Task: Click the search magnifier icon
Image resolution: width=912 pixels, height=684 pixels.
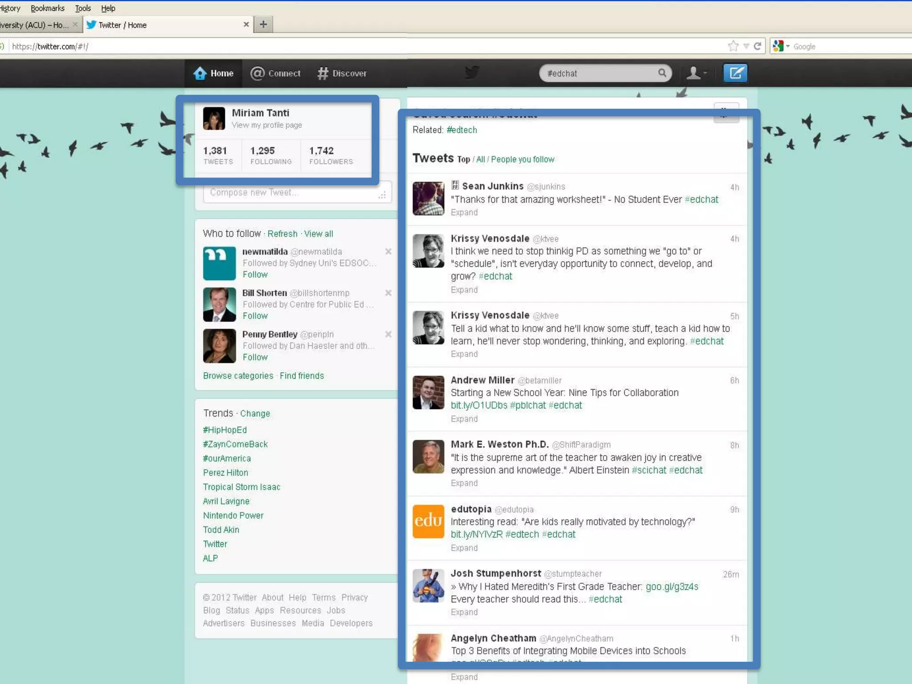Action: coord(662,73)
